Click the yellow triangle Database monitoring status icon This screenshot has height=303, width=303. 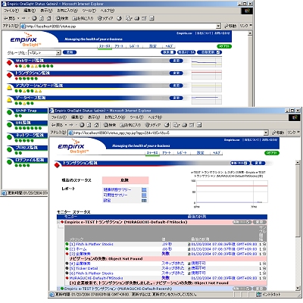9,100
